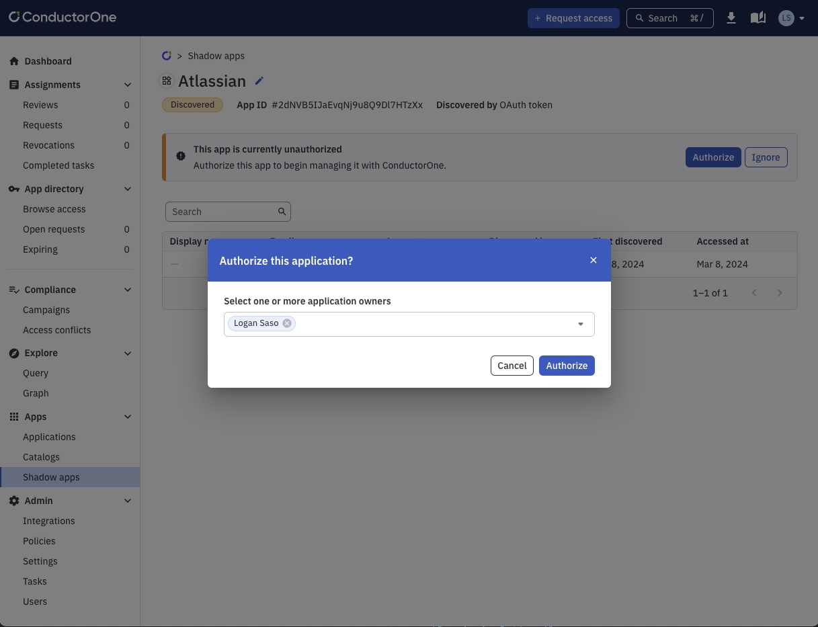Open the Dashboard via the home icon
The image size is (818, 627).
point(13,61)
